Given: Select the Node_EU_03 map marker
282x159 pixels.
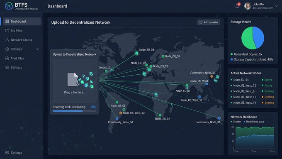Looking at the screenshot, I should 151,66.
